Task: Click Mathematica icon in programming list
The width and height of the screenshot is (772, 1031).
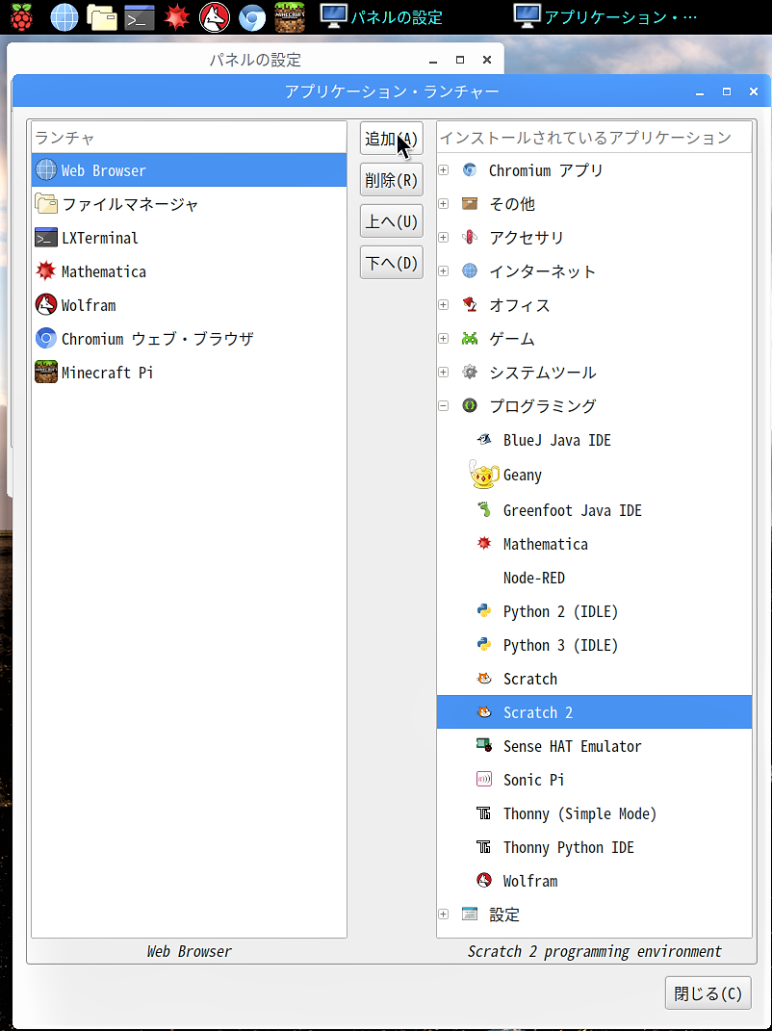Action: click(484, 544)
